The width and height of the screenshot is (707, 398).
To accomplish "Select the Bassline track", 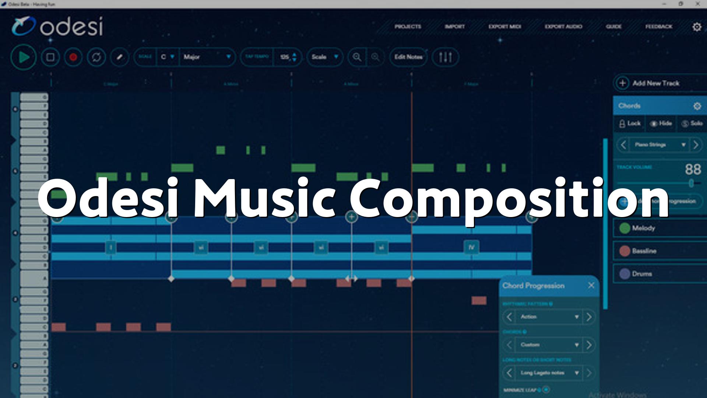I will click(x=660, y=251).
